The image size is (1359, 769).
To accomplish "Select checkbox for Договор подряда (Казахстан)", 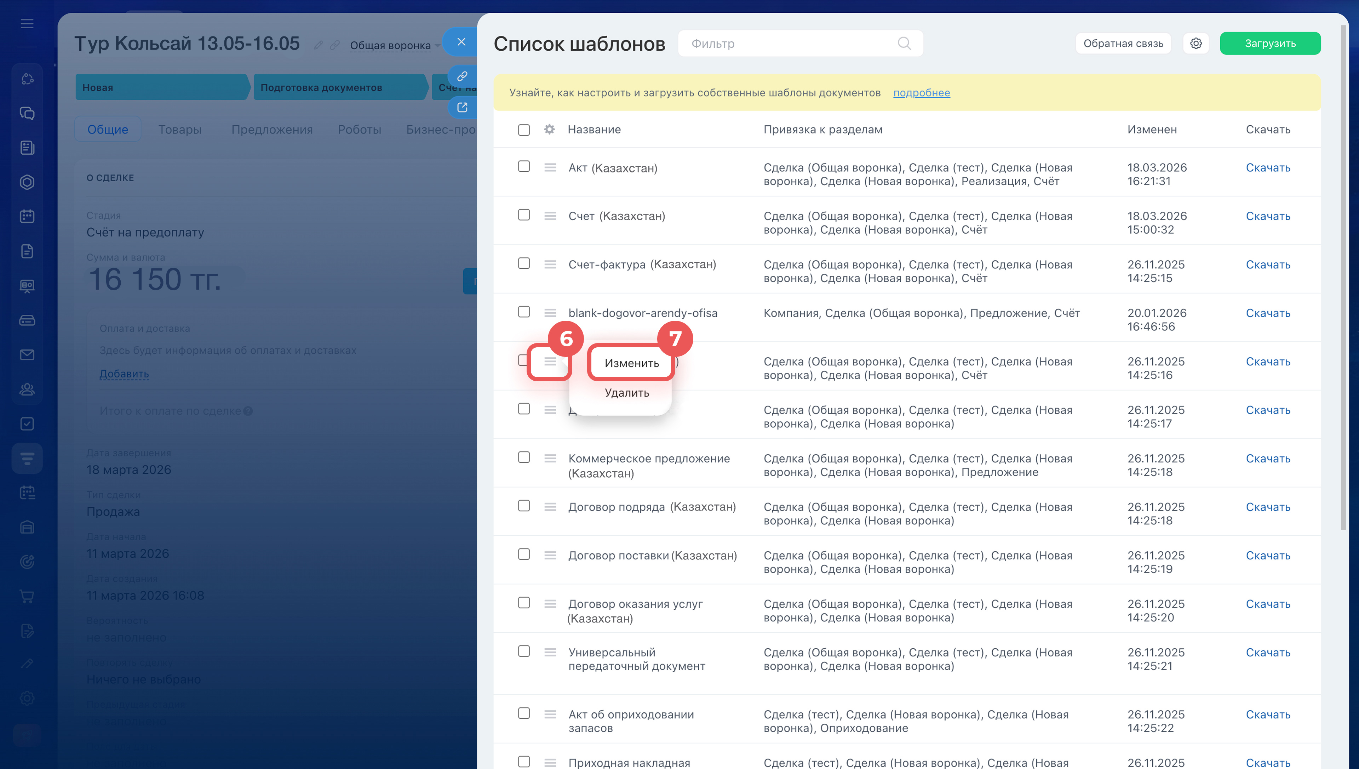I will [x=523, y=506].
